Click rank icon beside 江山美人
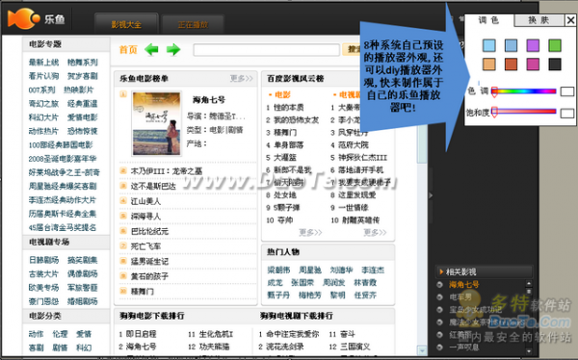 pyautogui.click(x=123, y=201)
